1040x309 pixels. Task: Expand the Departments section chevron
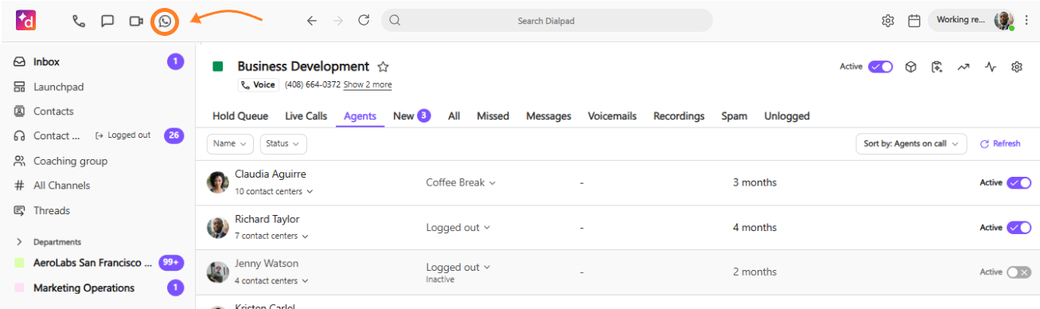[19, 242]
